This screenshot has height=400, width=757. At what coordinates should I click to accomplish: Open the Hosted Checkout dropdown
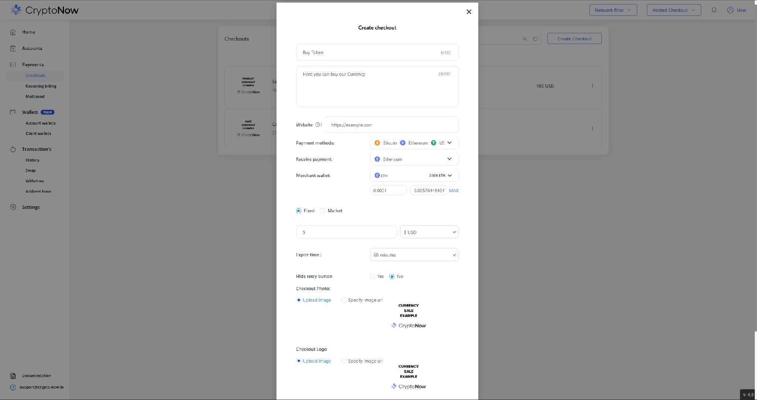(x=674, y=10)
